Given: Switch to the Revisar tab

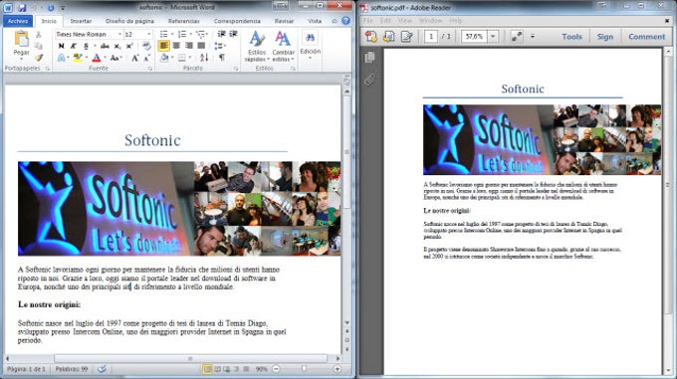Looking at the screenshot, I should coord(284,21).
